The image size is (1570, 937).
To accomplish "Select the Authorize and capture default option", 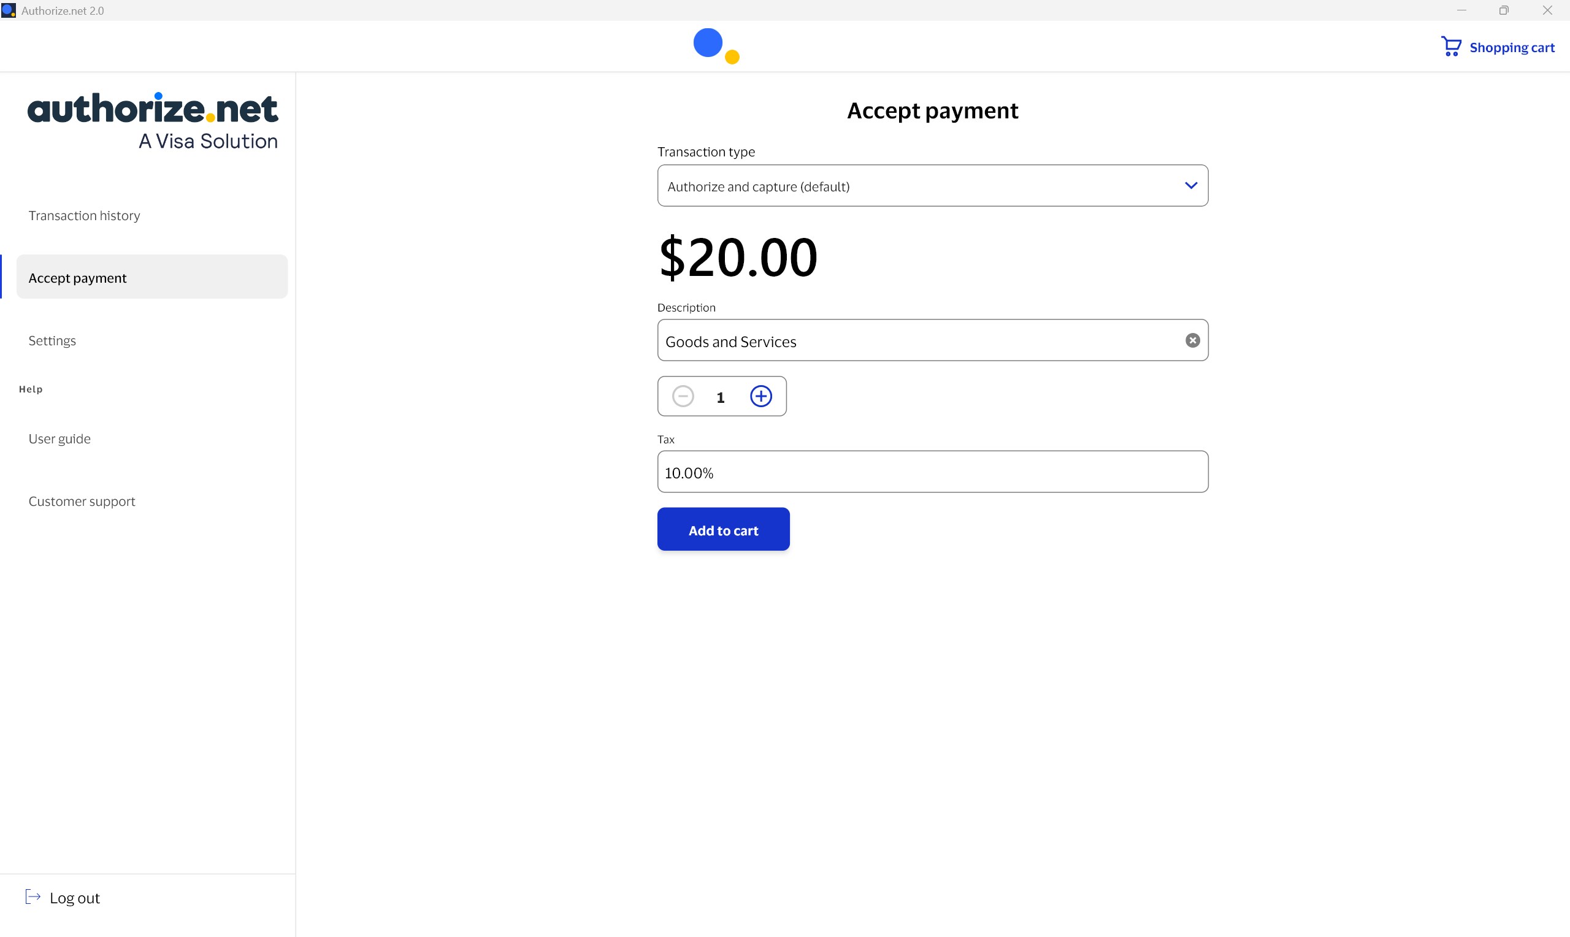I will (757, 186).
